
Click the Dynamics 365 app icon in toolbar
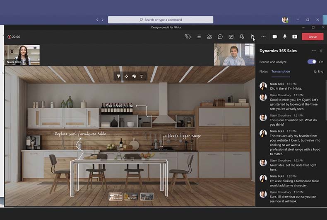tap(252, 37)
